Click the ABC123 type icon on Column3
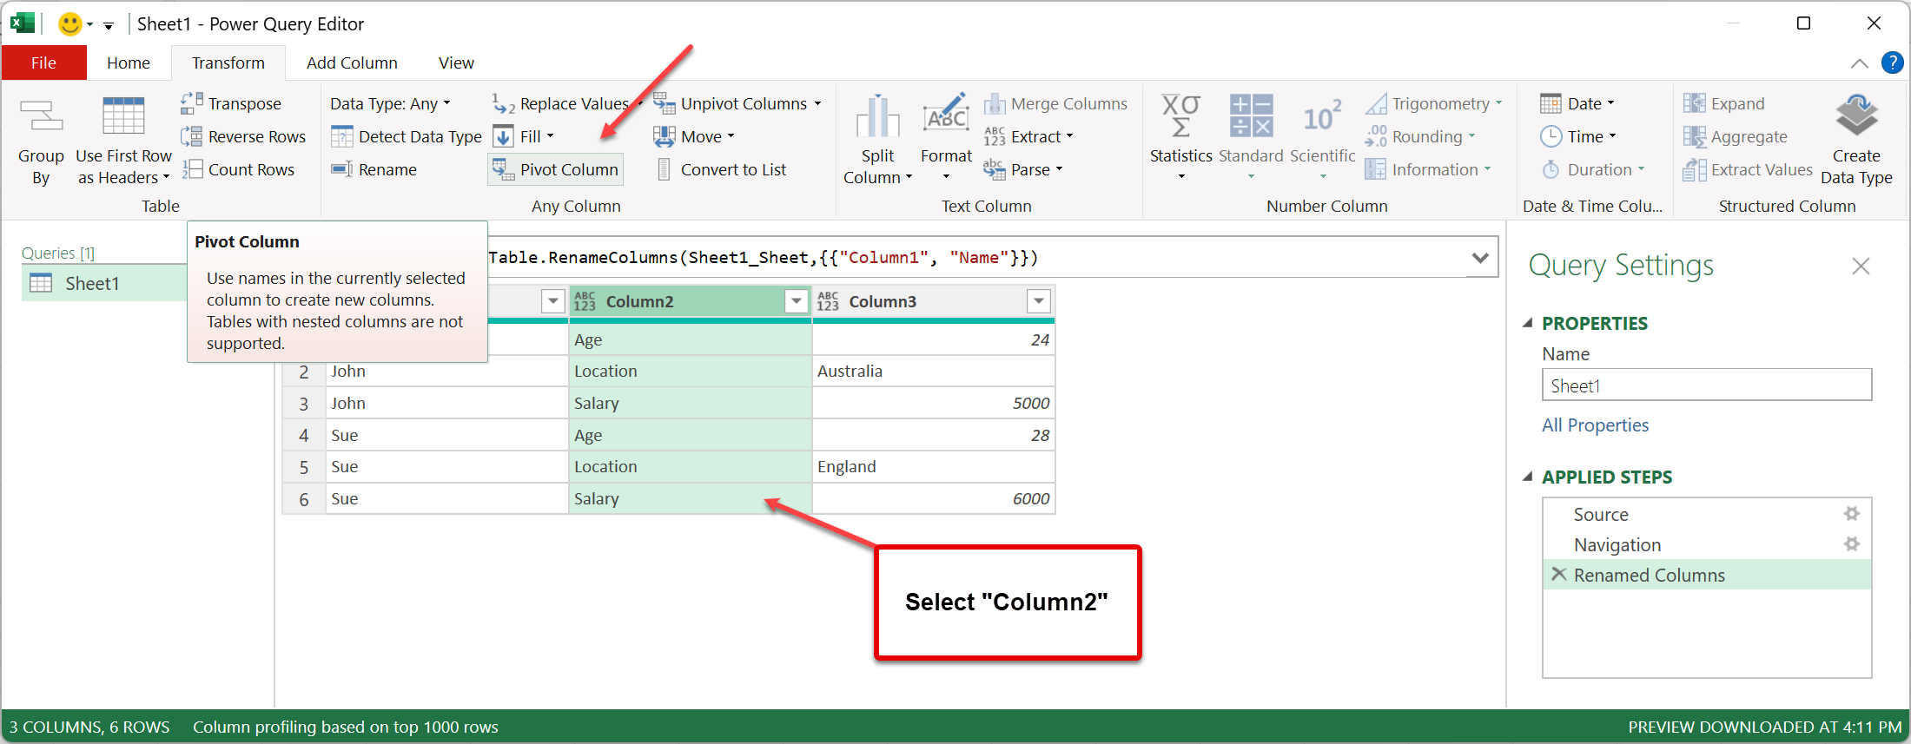This screenshot has width=1911, height=744. pos(828,301)
